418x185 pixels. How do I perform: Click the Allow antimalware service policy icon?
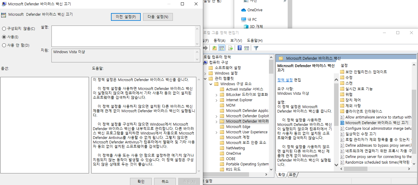tap(342, 117)
